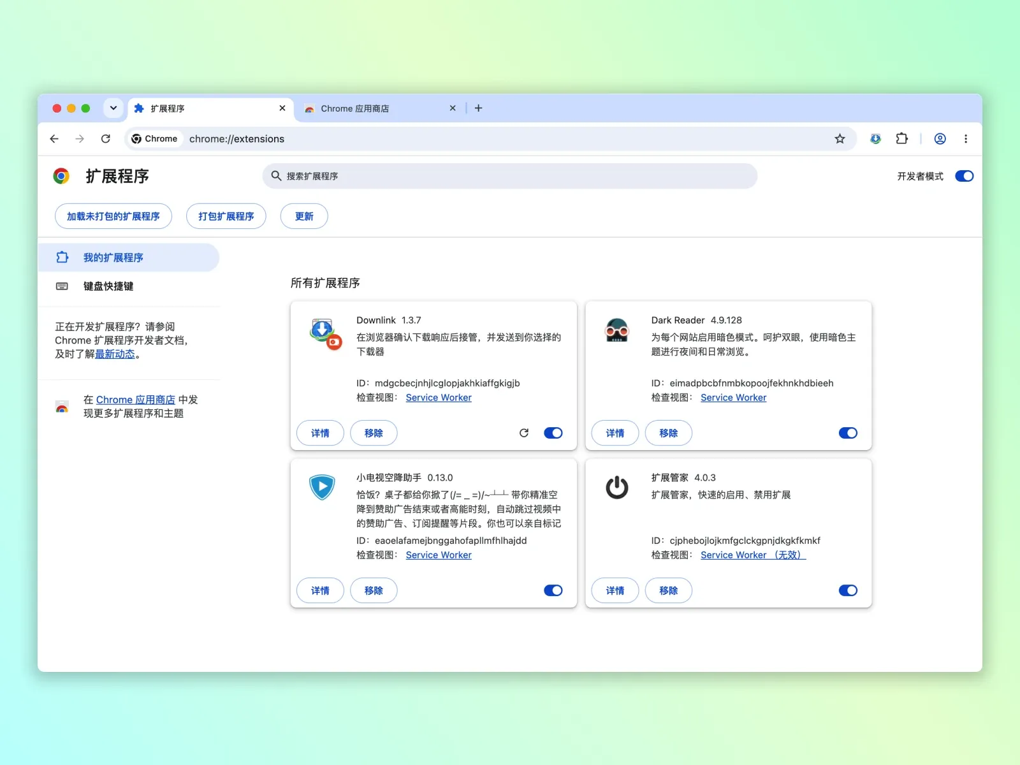Close the 扩展程序 tab
This screenshot has width=1020, height=765.
click(282, 108)
